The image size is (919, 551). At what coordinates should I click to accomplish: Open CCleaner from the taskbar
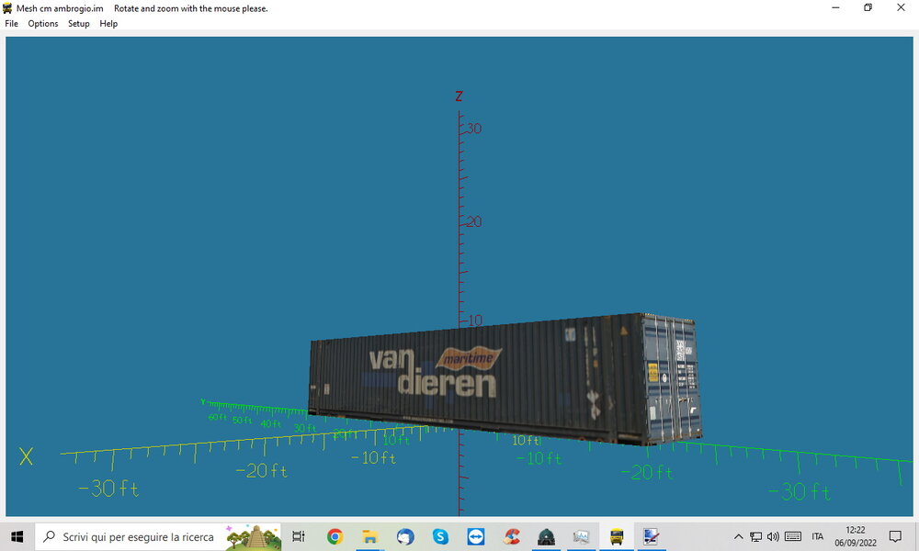pyautogui.click(x=511, y=536)
